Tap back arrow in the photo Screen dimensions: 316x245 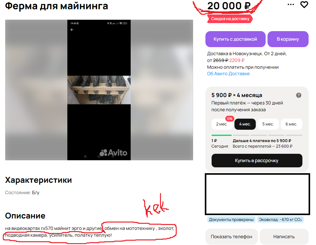72,30
